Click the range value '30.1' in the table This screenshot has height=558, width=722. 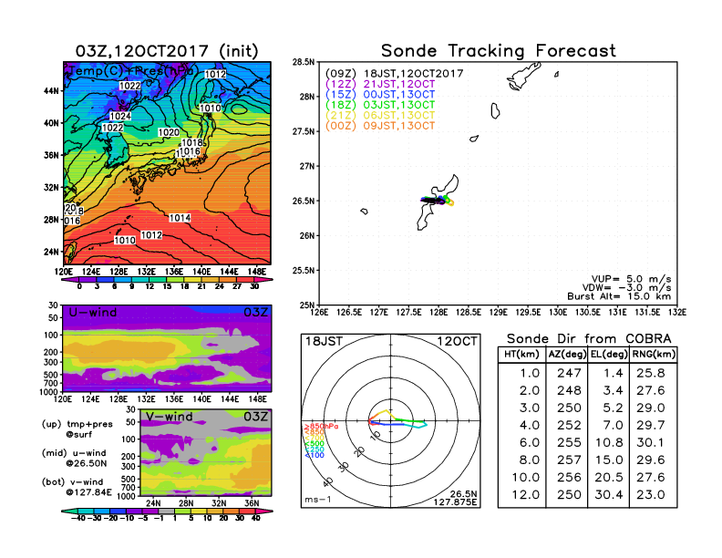[x=651, y=442]
